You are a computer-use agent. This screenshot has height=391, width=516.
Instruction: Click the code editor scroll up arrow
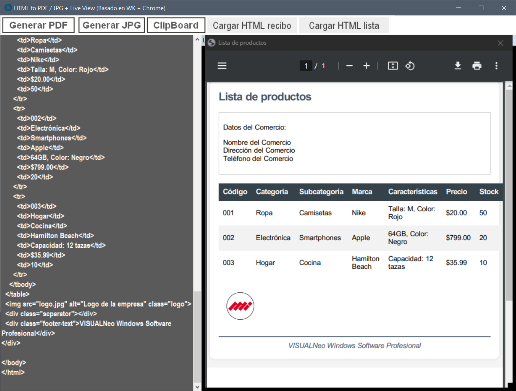coord(197,39)
